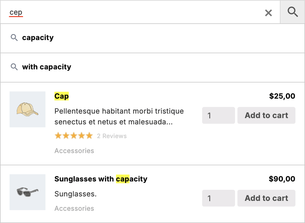Select the 'capacity' search suggestion

point(38,38)
